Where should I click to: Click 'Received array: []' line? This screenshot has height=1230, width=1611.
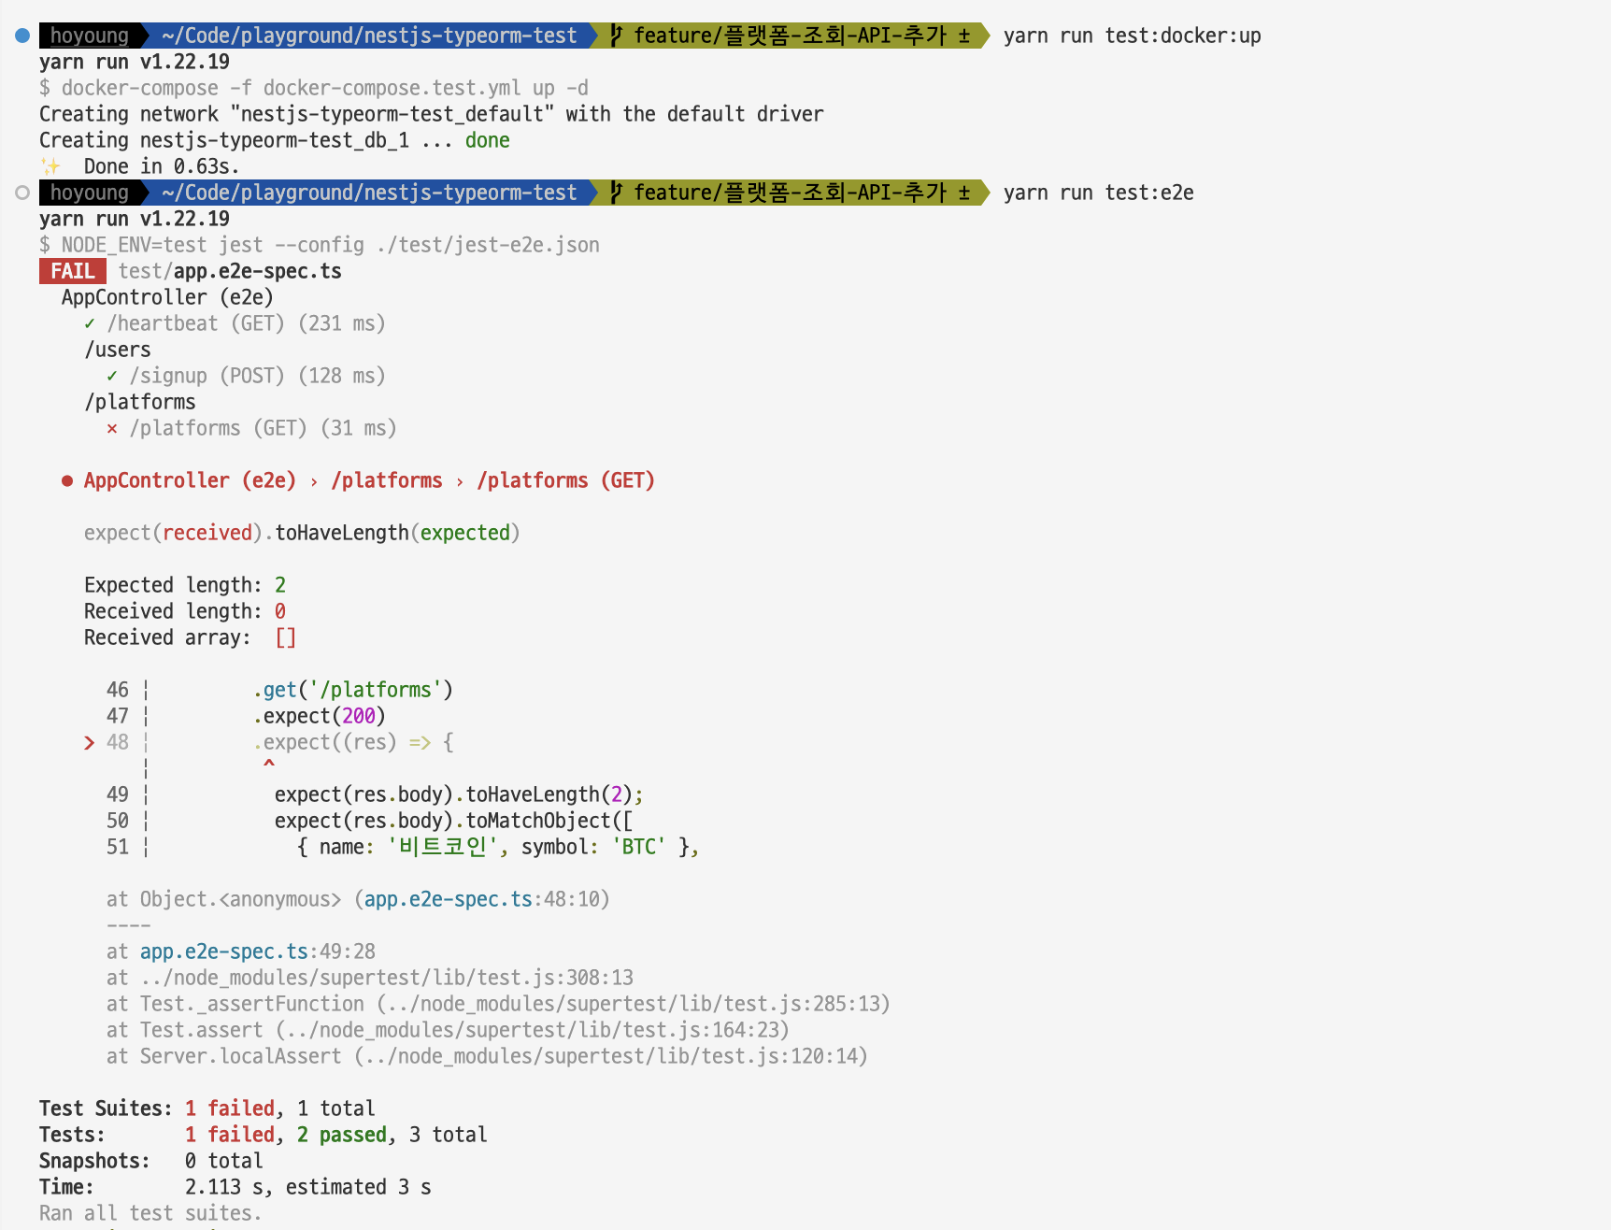(191, 637)
